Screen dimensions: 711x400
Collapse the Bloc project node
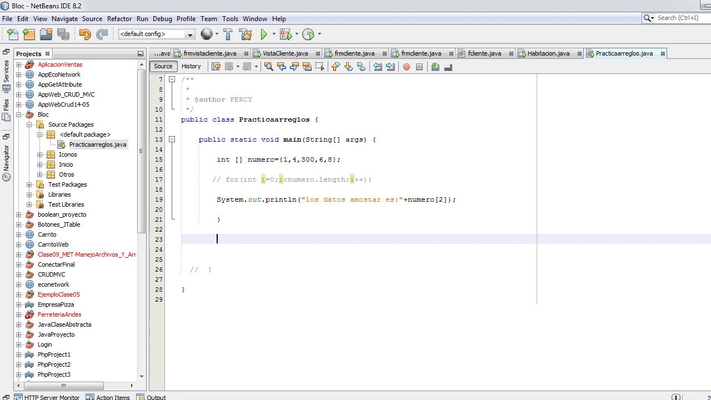tap(19, 114)
